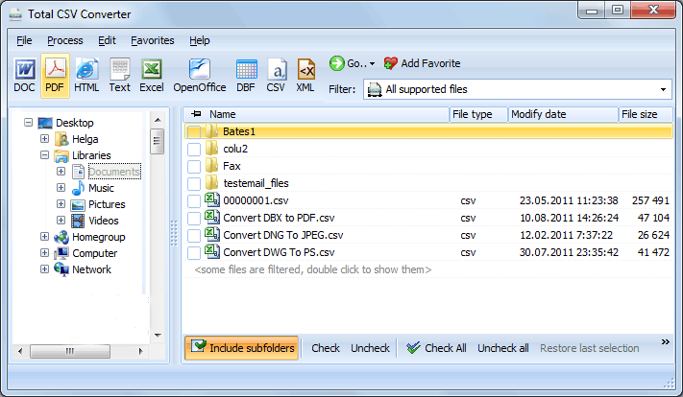
Task: Choose the PDF output format icon
Action: point(56,74)
